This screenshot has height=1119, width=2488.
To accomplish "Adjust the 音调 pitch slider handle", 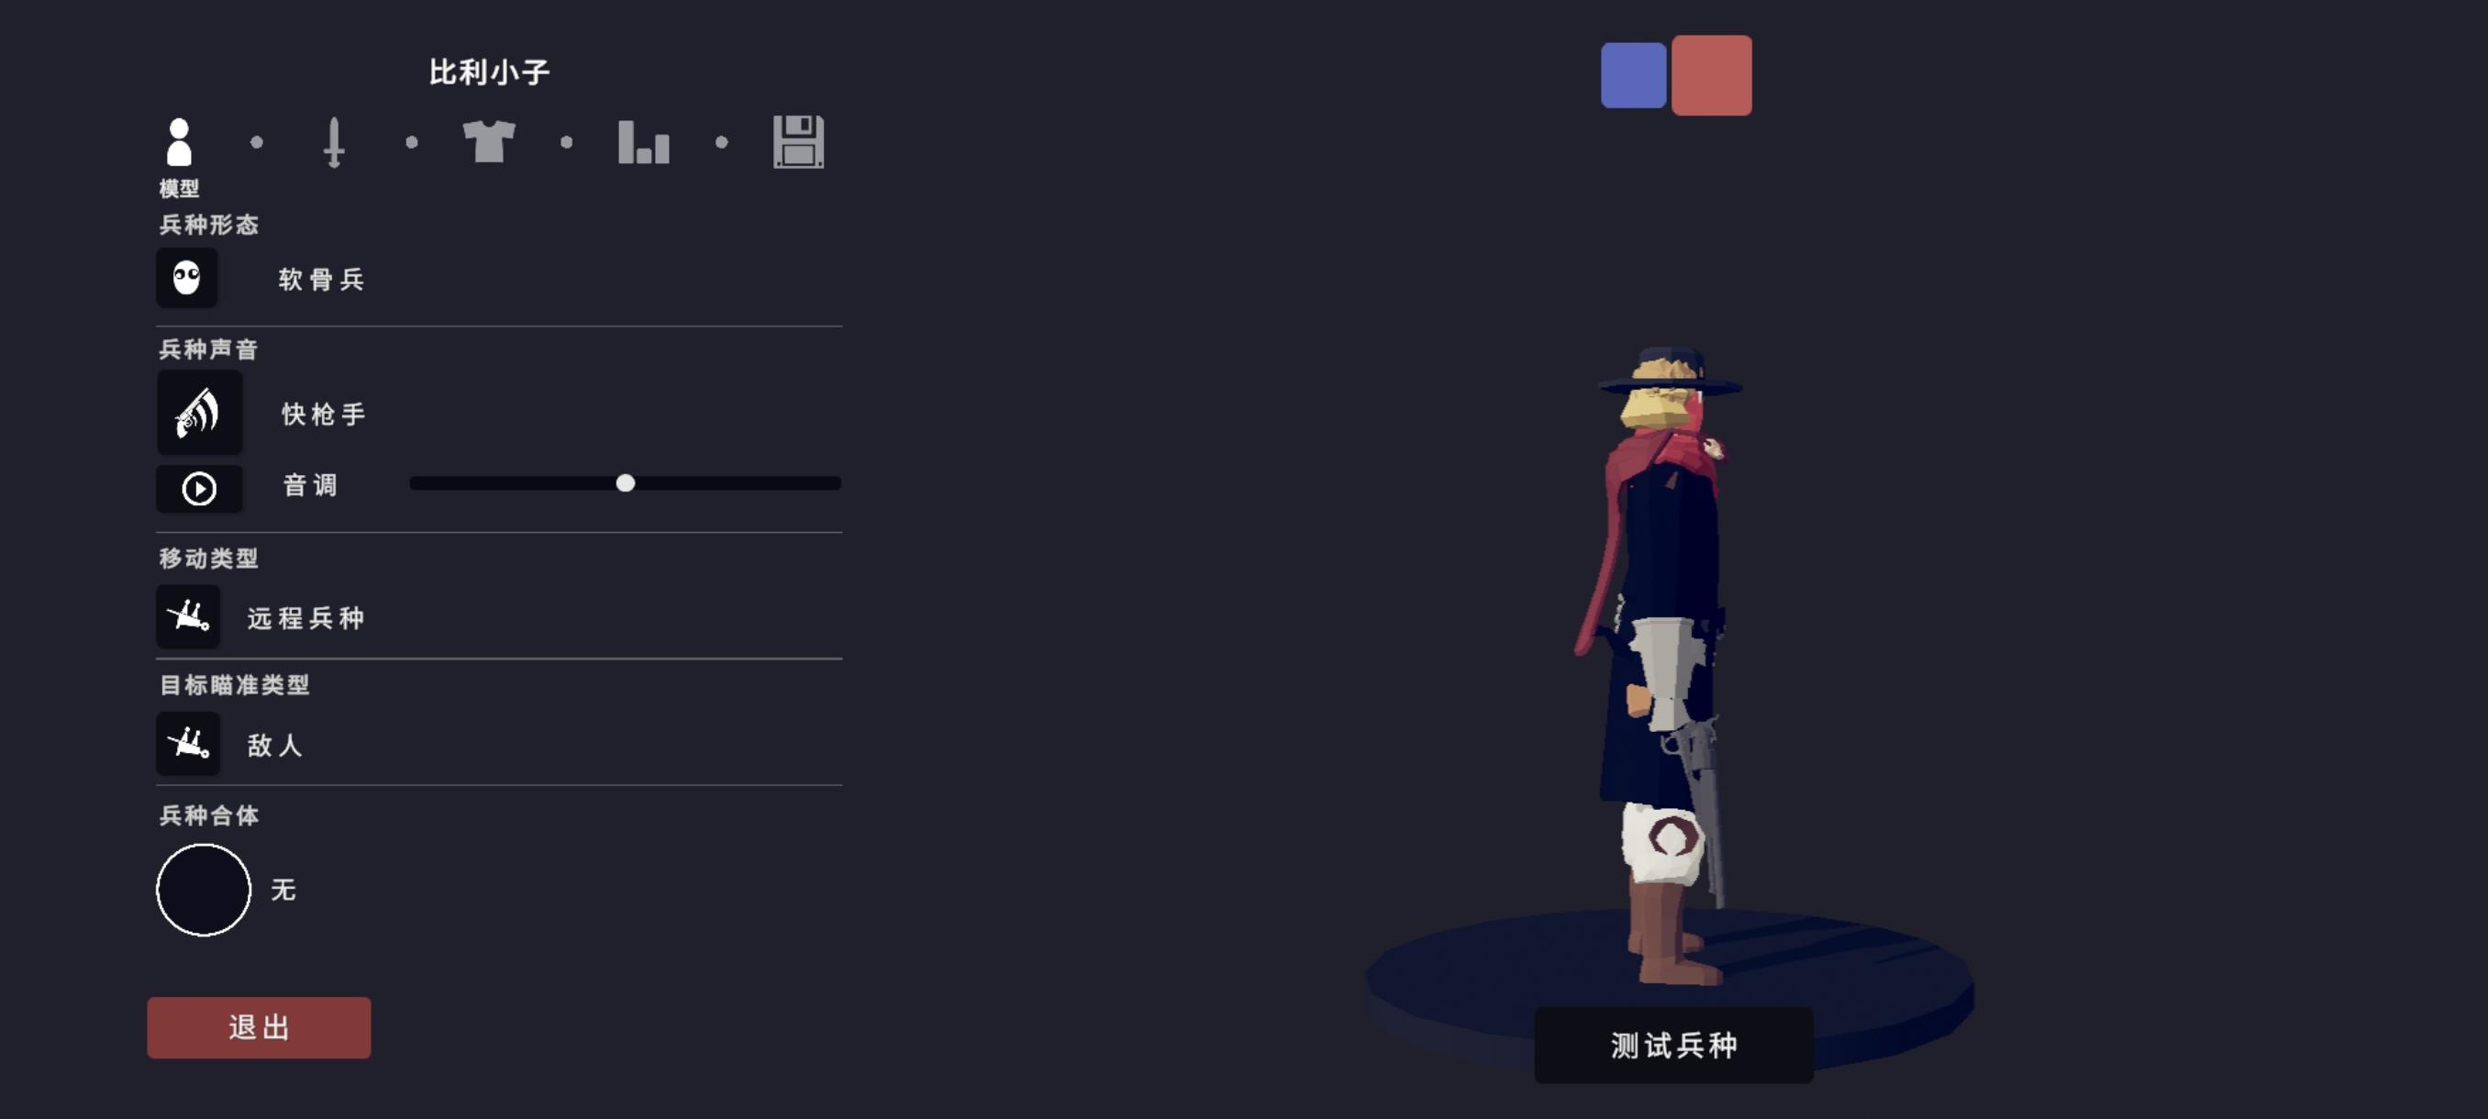I will tap(626, 482).
